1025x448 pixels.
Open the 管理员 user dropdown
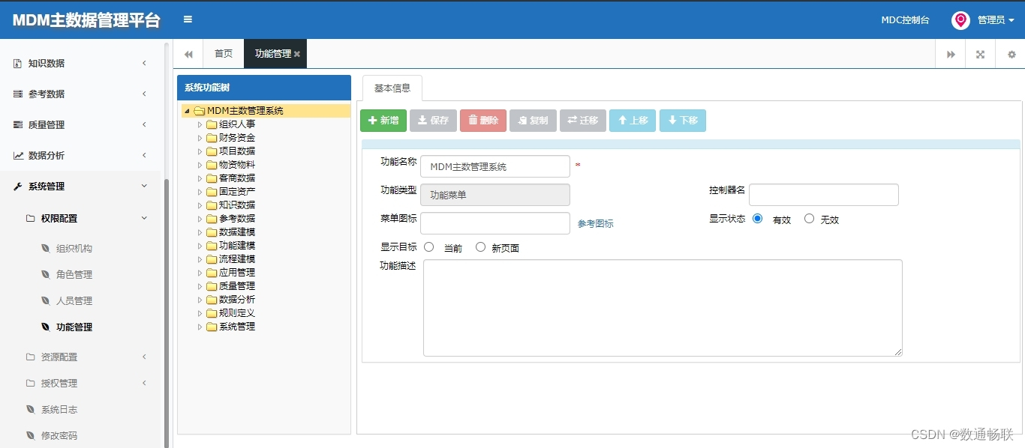tap(996, 20)
